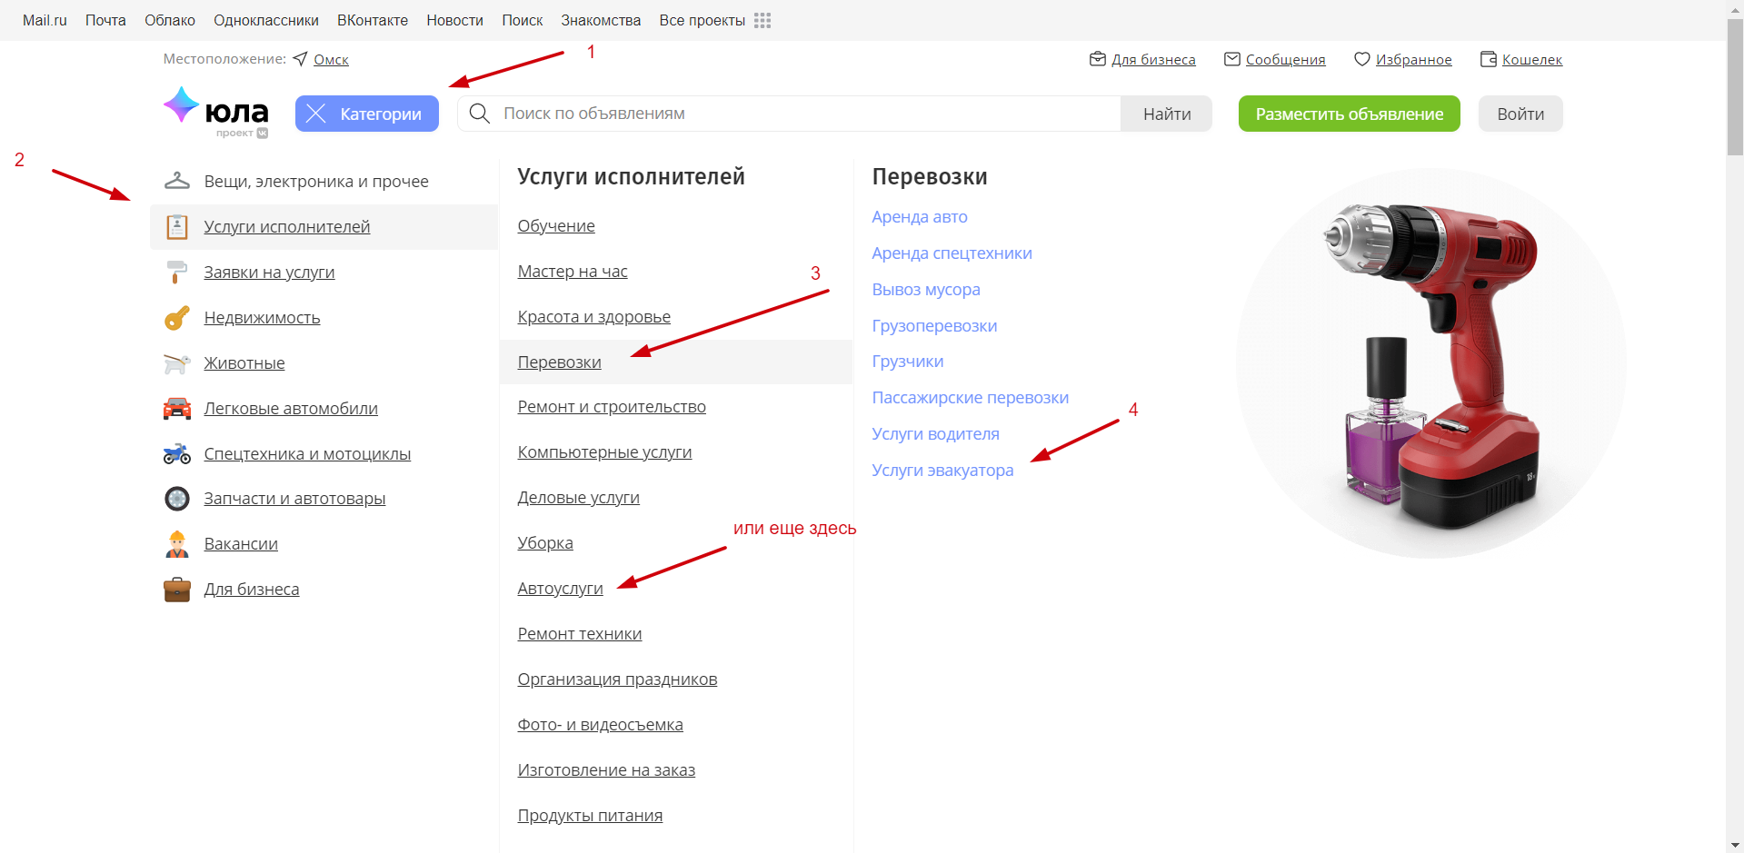Open Перевозки subcategory

pyautogui.click(x=560, y=362)
